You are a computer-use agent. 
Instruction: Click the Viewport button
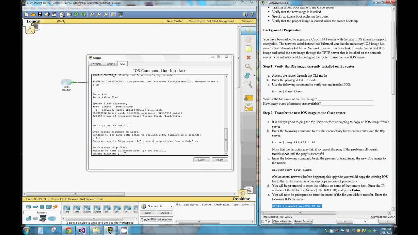248,21
